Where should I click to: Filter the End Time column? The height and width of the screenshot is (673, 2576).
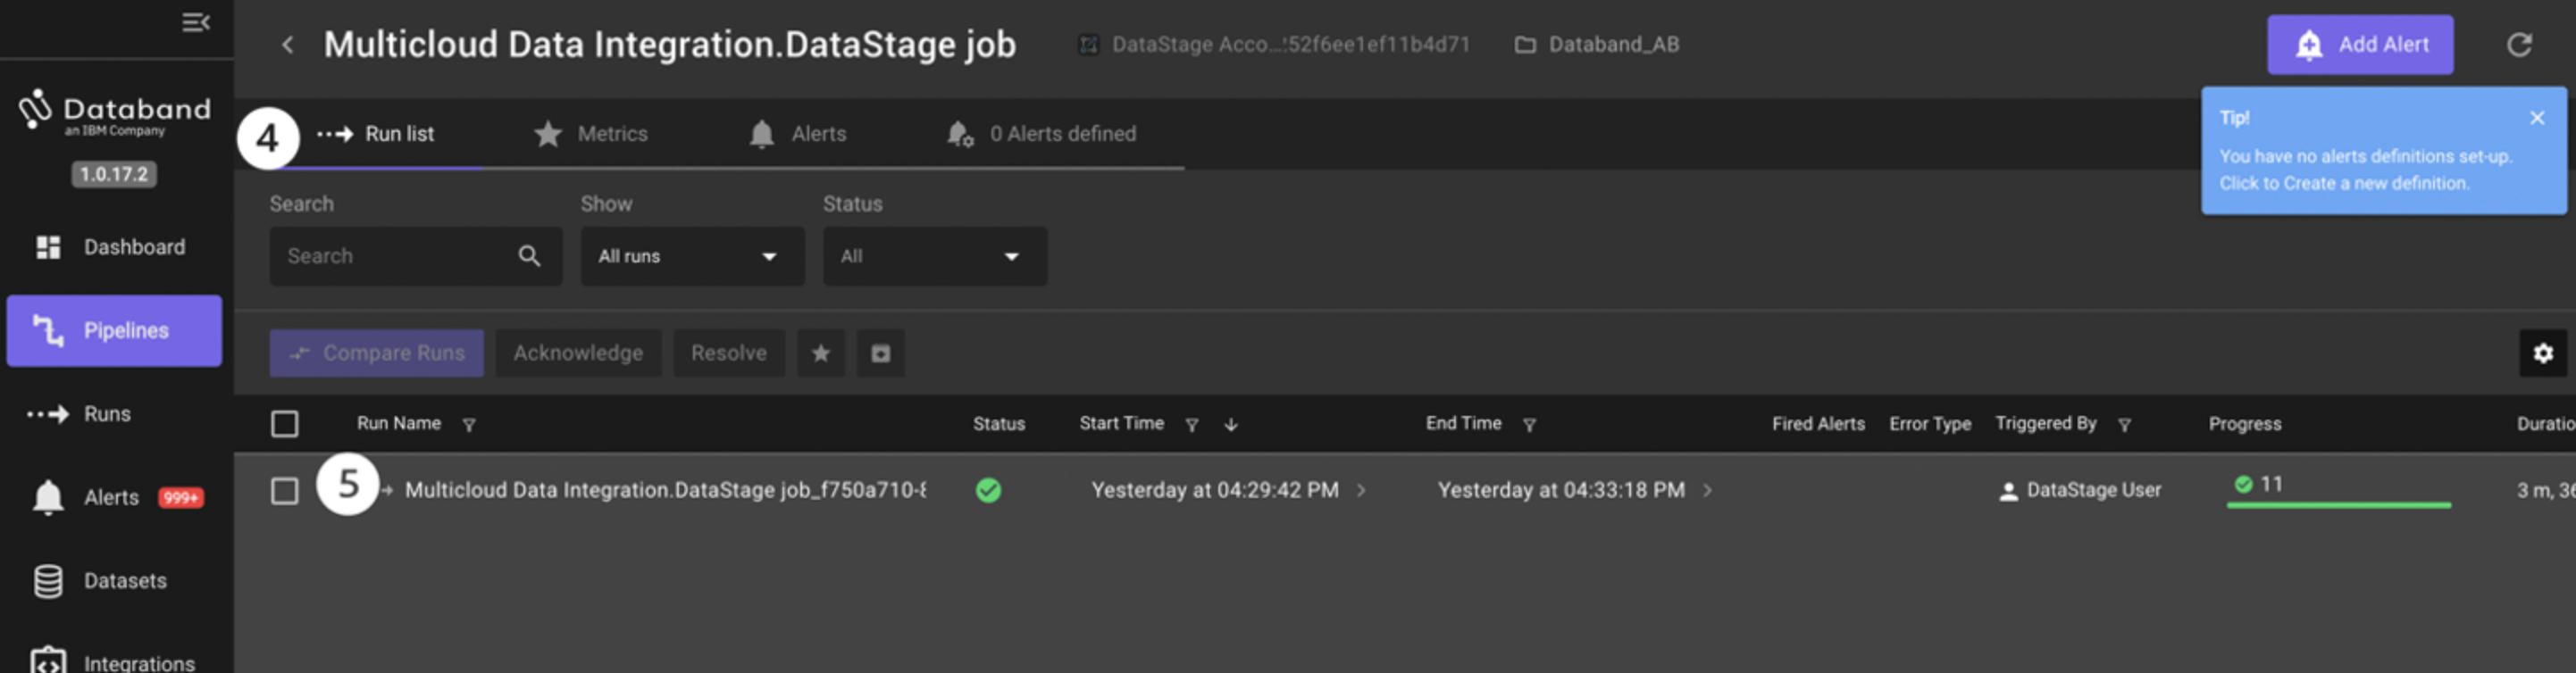point(1529,425)
